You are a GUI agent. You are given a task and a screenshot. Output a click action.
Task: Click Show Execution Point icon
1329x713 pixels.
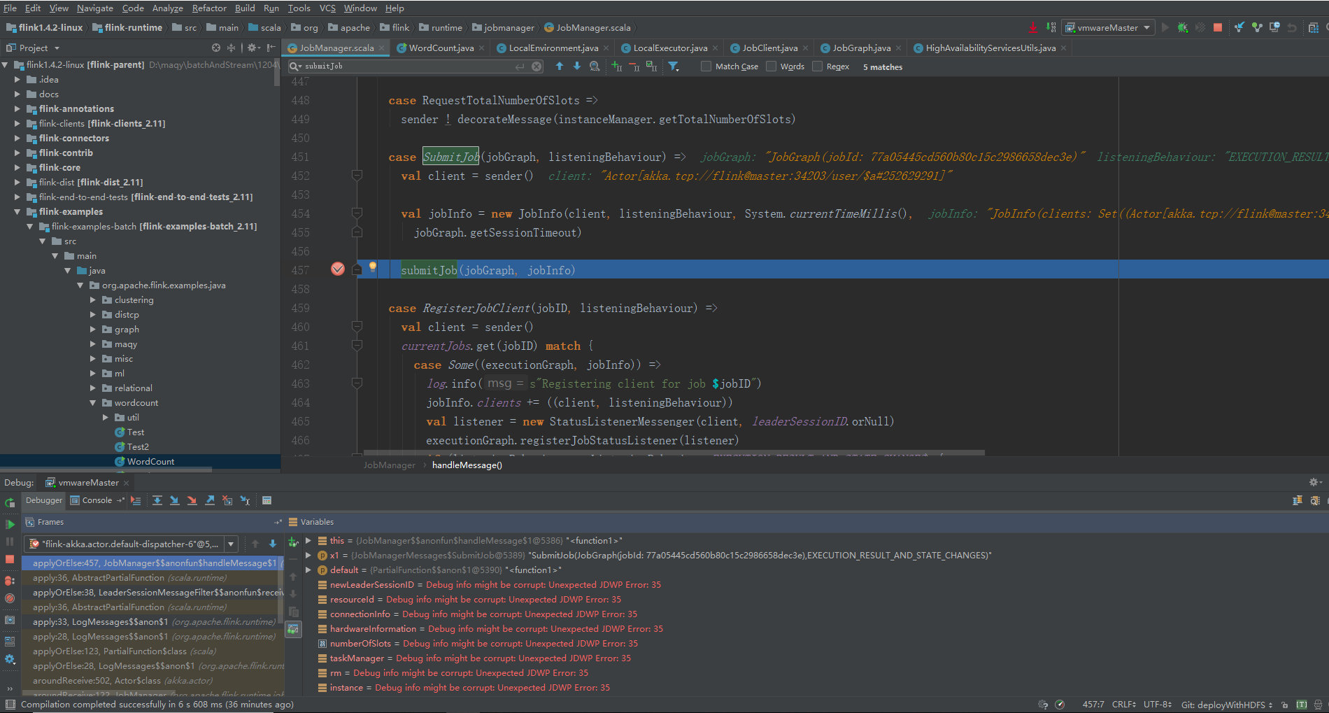(x=136, y=500)
